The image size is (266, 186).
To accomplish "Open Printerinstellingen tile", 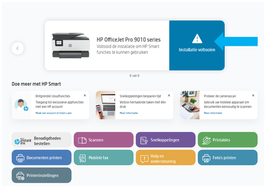I will tap(41, 175).
